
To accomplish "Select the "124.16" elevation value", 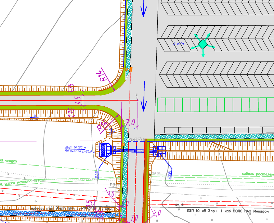I will [x=179, y=205].
